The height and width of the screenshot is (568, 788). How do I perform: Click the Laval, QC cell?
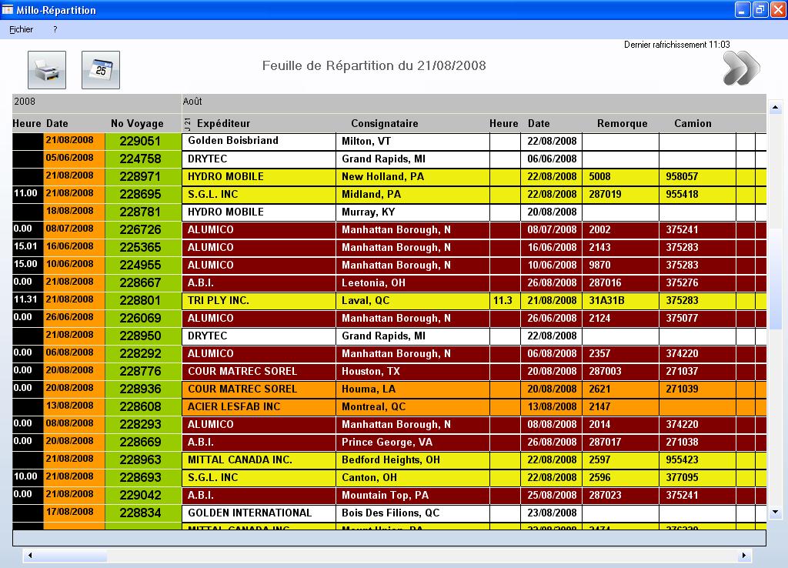coord(412,301)
